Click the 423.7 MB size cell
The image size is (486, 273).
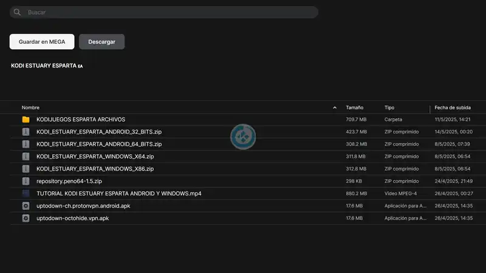pos(357,132)
